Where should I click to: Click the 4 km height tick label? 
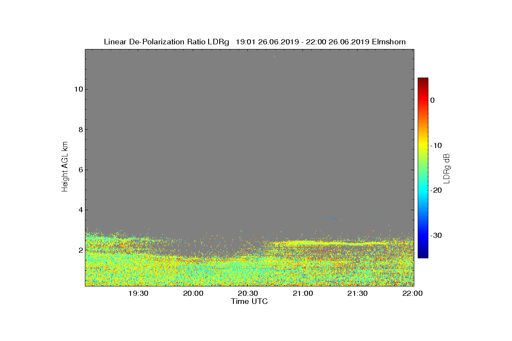coord(80,210)
